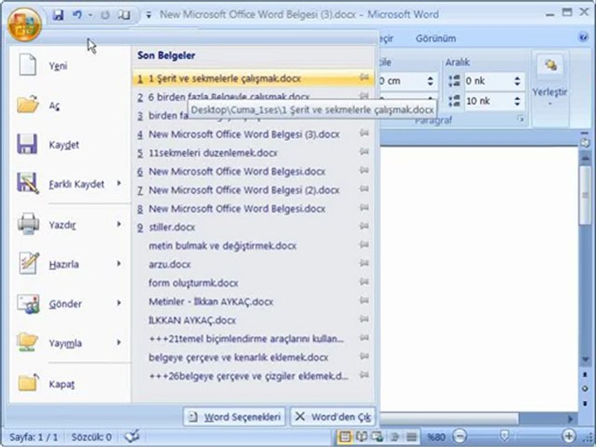Viewport: 596px width, 447px height.
Task: Expand Yayımla submenu arrow
Action: (x=119, y=343)
